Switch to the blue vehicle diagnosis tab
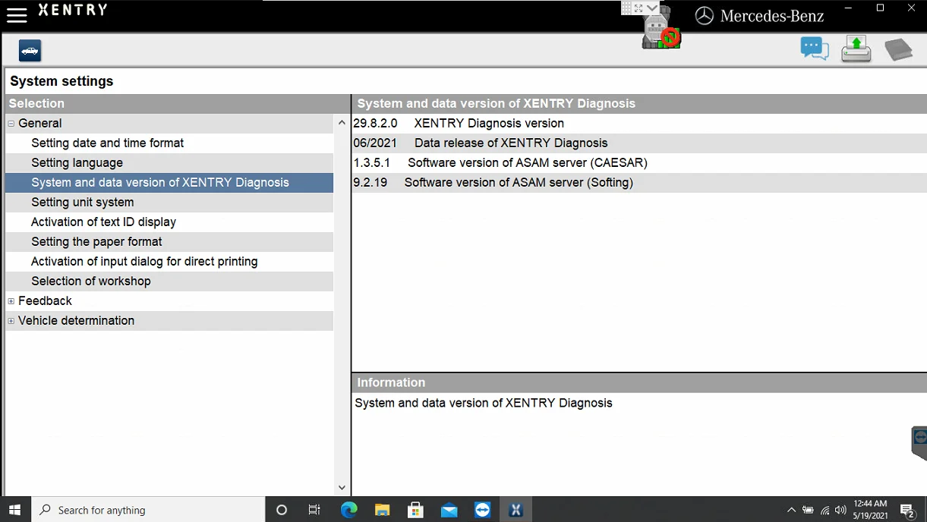 pos(29,50)
